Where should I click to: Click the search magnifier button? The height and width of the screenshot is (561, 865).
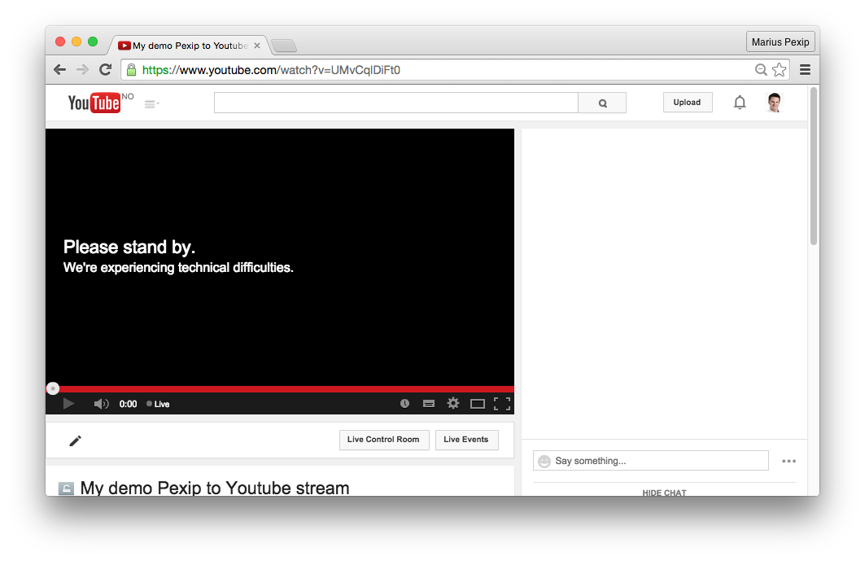pyautogui.click(x=602, y=103)
